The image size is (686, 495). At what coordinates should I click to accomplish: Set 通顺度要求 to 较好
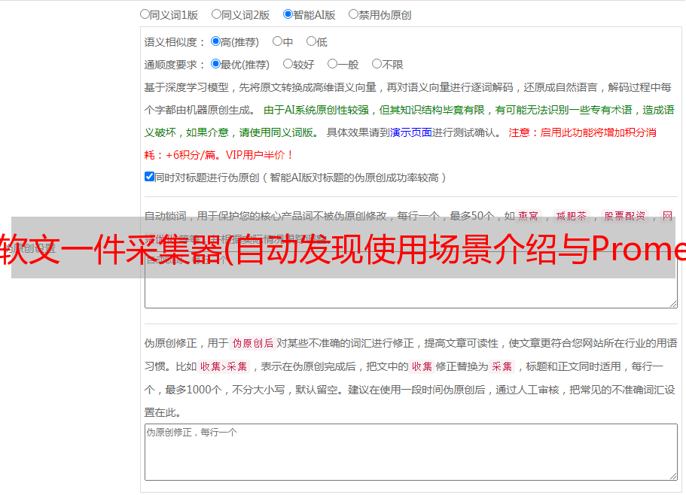[288, 64]
